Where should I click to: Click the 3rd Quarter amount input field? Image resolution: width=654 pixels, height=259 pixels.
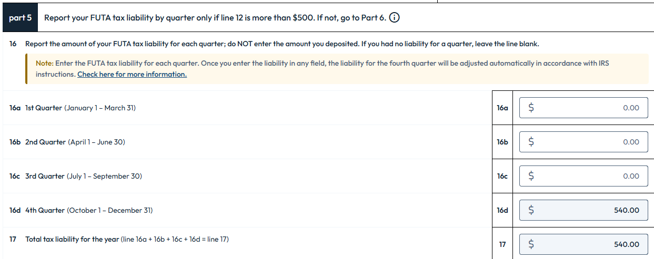(583, 176)
